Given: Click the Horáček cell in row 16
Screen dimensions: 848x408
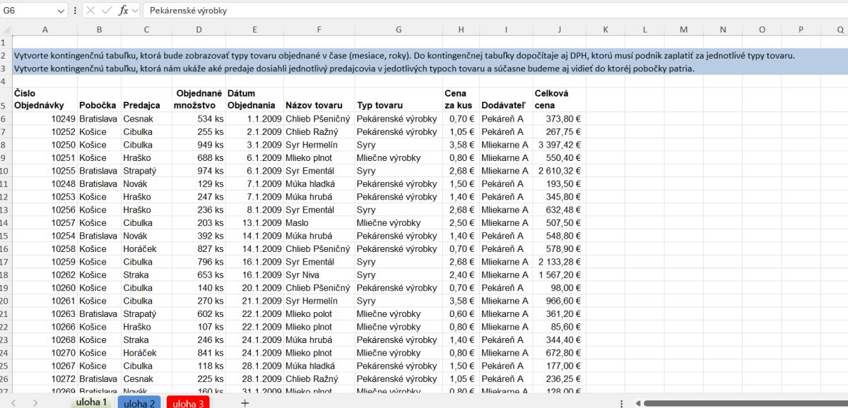Looking at the screenshot, I should pyautogui.click(x=146, y=248).
